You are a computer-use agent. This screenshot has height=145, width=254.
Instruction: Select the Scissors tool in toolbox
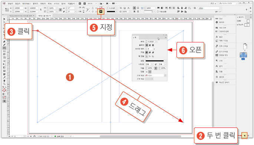click(4, 61)
